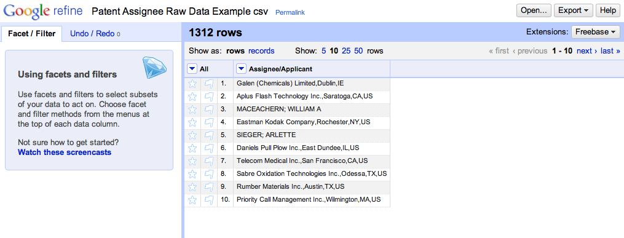Open the Permalink link
Screen dimensions: 624x238
point(290,12)
